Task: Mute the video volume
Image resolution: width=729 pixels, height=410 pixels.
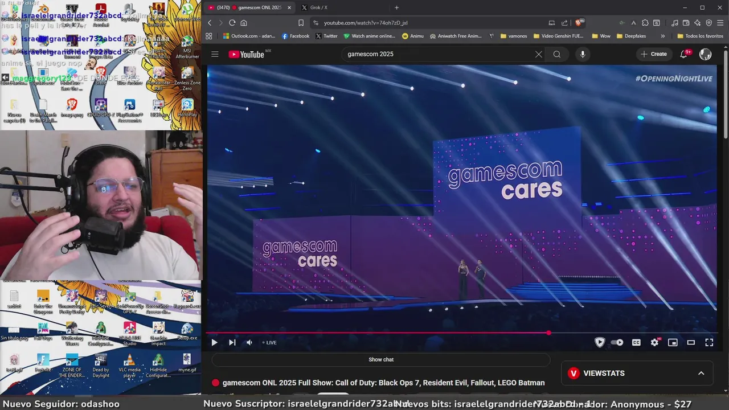Action: (249, 342)
